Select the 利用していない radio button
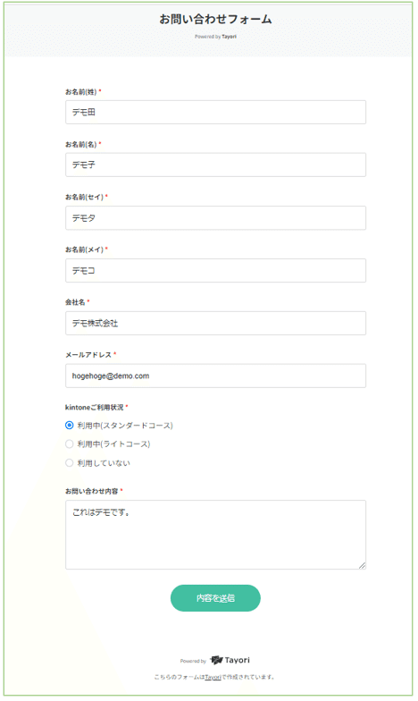The height and width of the screenshot is (701, 418). [x=70, y=463]
